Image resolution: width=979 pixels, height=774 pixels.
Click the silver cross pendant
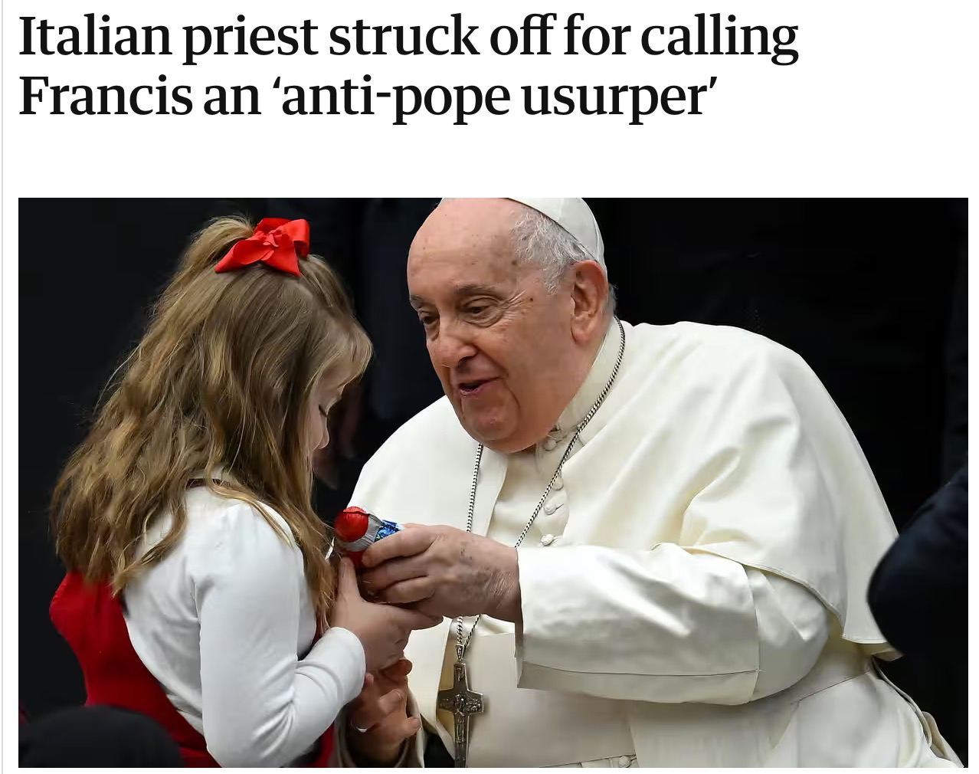coord(460,703)
